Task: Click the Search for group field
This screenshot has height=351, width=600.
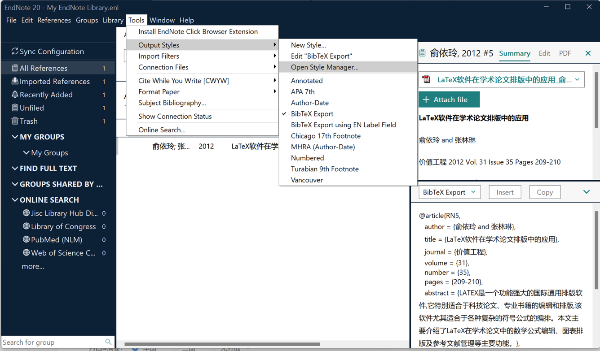Action: pyautogui.click(x=53, y=342)
